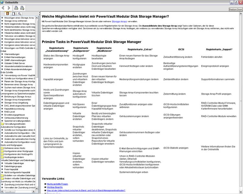Click contents tree scroll-up arrow

pos(37,18)
